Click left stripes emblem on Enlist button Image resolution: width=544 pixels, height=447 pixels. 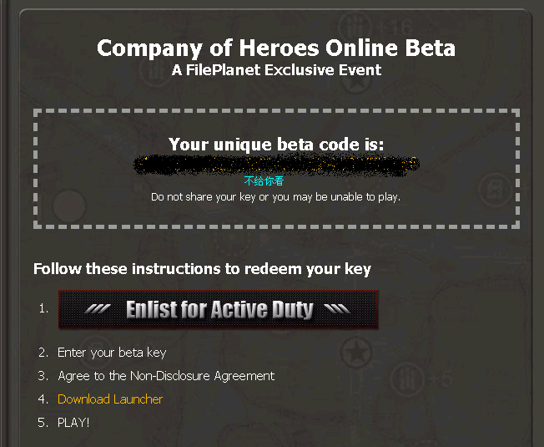click(98, 310)
